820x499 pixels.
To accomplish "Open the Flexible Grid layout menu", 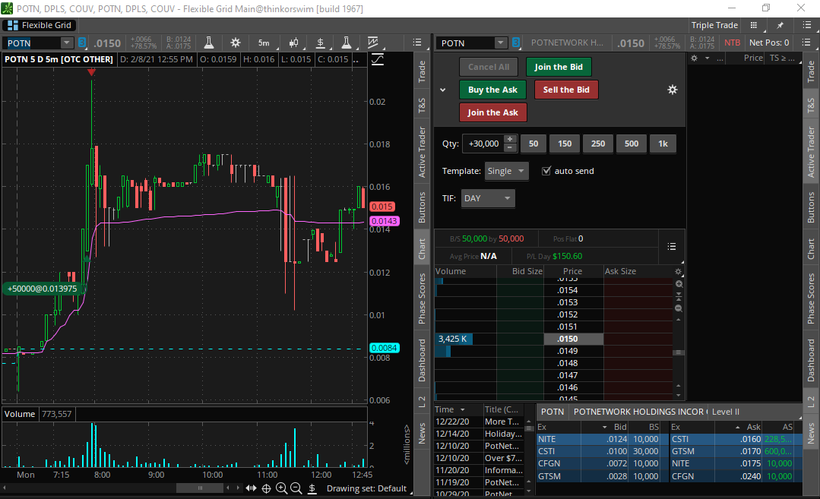I will [40, 25].
